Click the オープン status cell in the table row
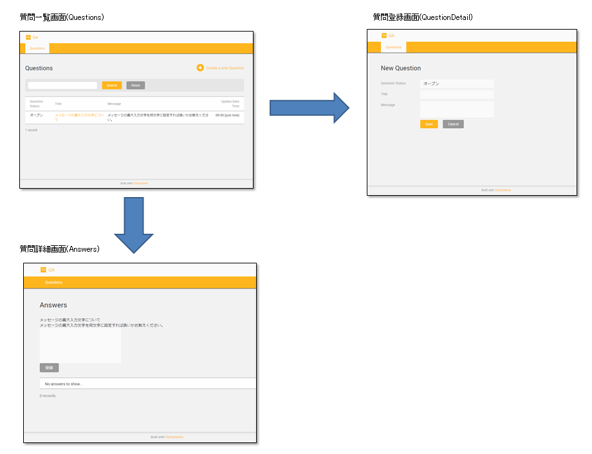592x454 pixels. [36, 115]
